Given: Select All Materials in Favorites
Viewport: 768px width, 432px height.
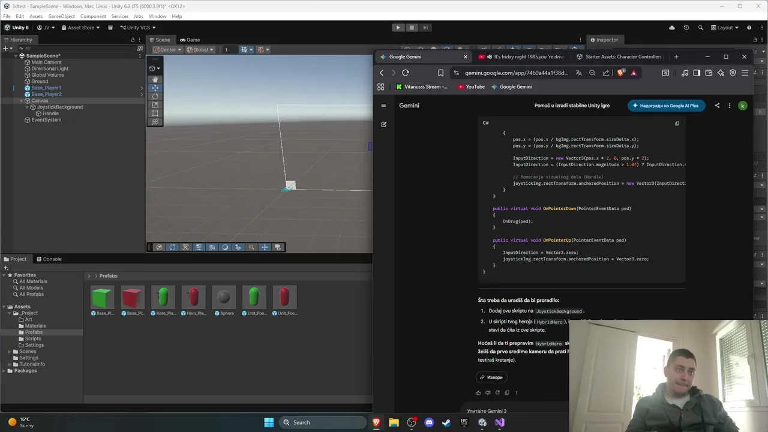Looking at the screenshot, I should (33, 281).
